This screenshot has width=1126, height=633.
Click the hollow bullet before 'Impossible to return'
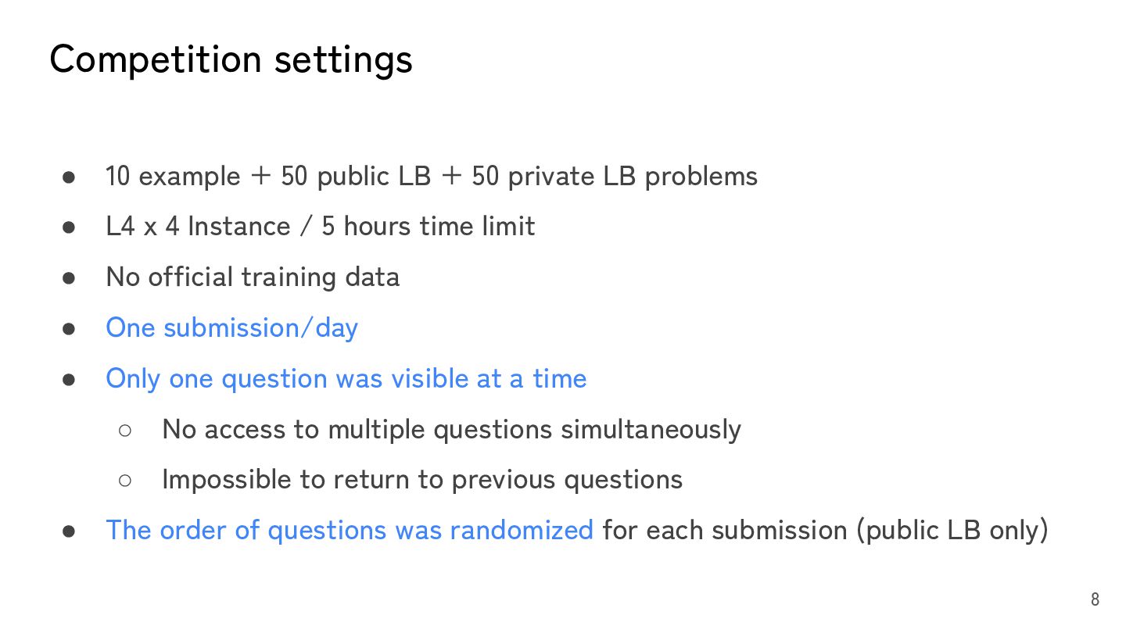[125, 481]
